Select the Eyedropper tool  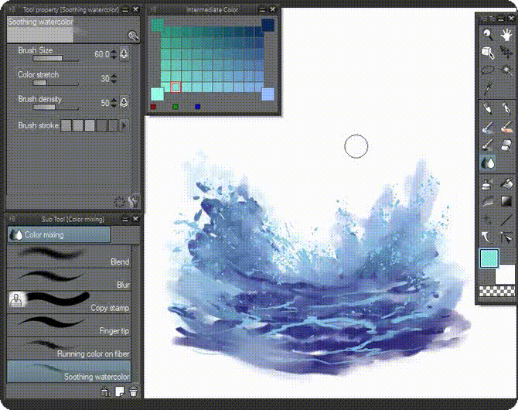pos(488,88)
